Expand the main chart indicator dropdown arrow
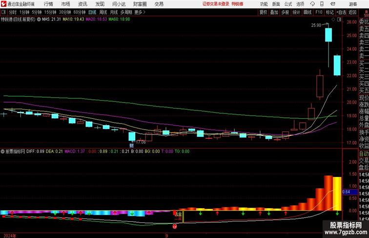 pos(39,20)
